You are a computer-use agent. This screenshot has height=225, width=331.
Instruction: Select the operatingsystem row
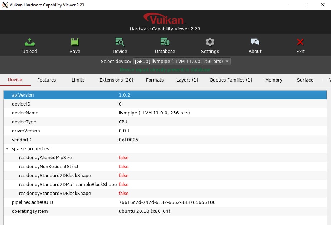pyautogui.click(x=165, y=211)
